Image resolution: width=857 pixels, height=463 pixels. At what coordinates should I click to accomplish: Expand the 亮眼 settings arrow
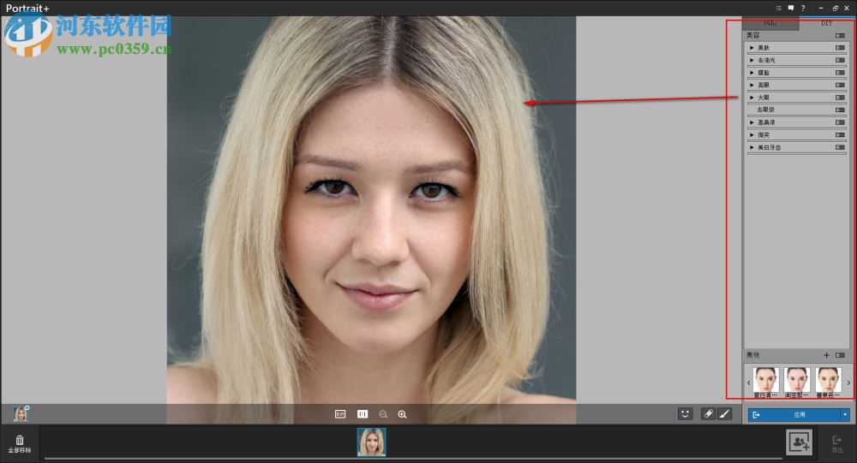pos(752,86)
